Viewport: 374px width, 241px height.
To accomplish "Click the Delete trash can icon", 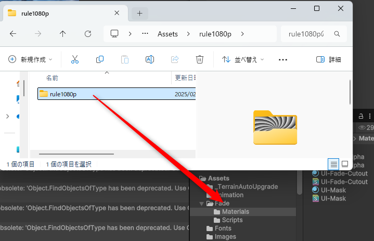I will (200, 59).
